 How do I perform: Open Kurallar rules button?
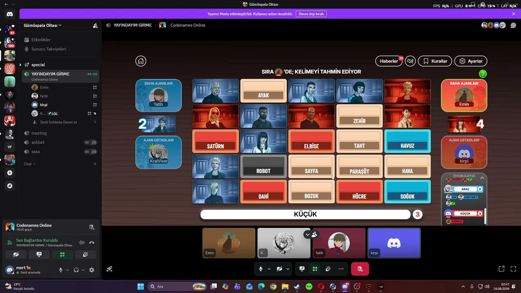(x=435, y=61)
